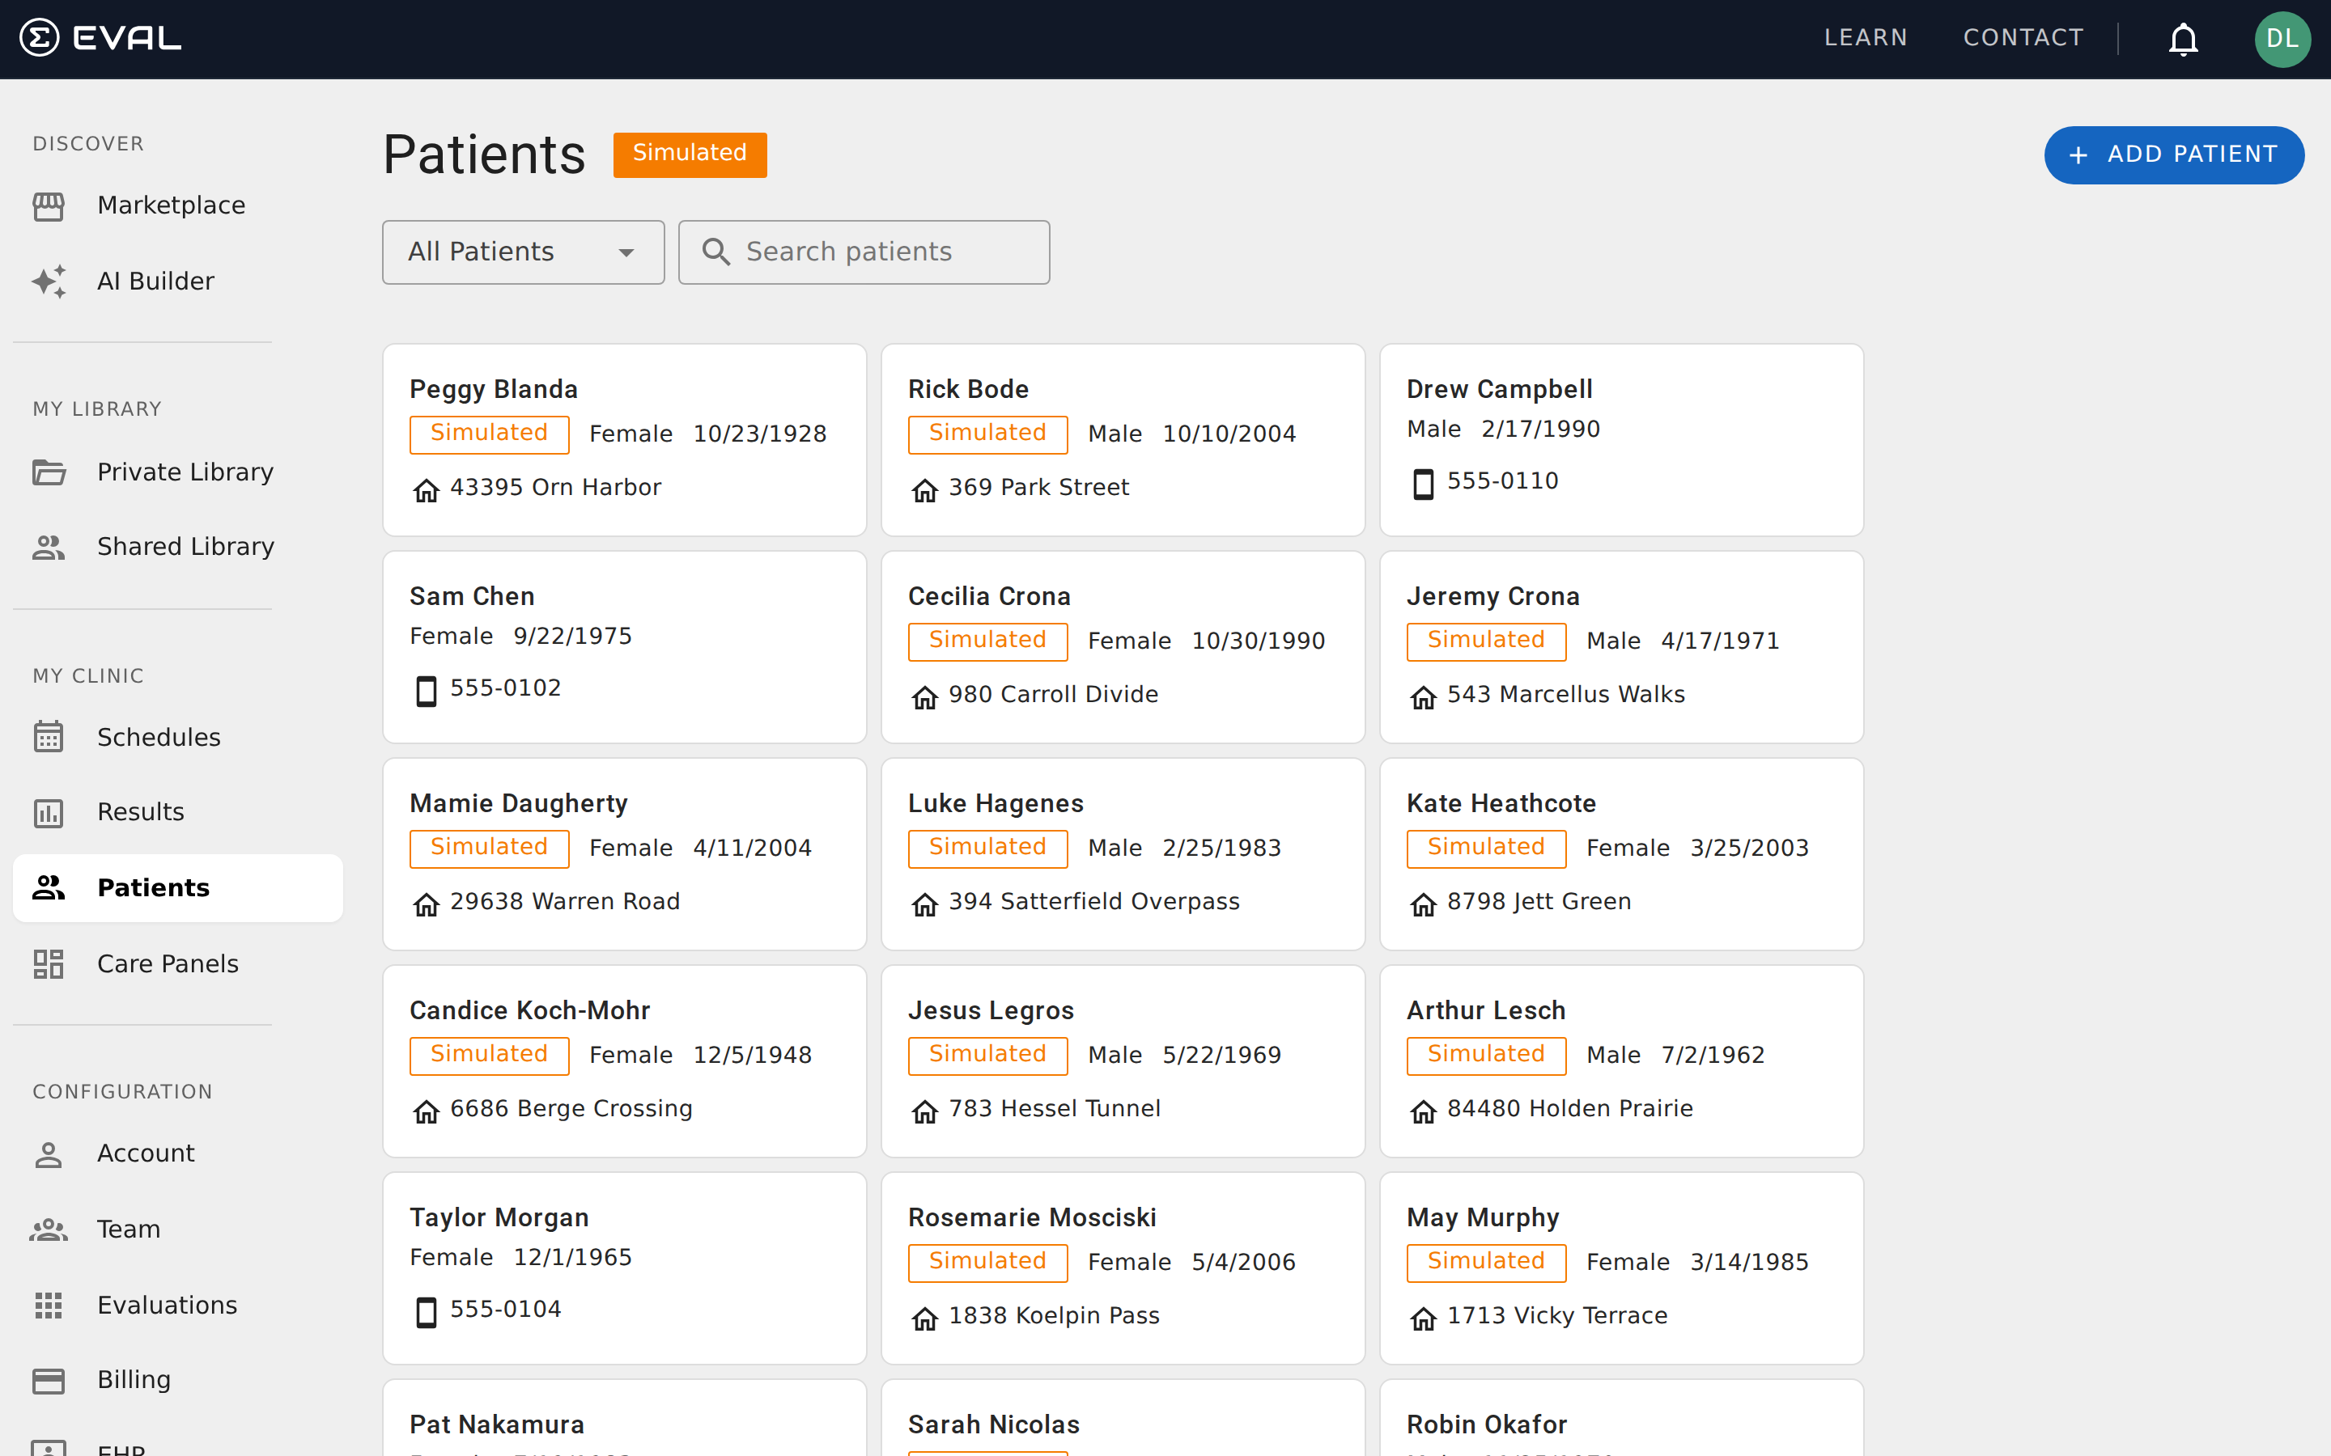Screen dimensions: 2331x1456
Task: Click the Simulated tag on Peggy Blanda
Action: click(x=490, y=434)
